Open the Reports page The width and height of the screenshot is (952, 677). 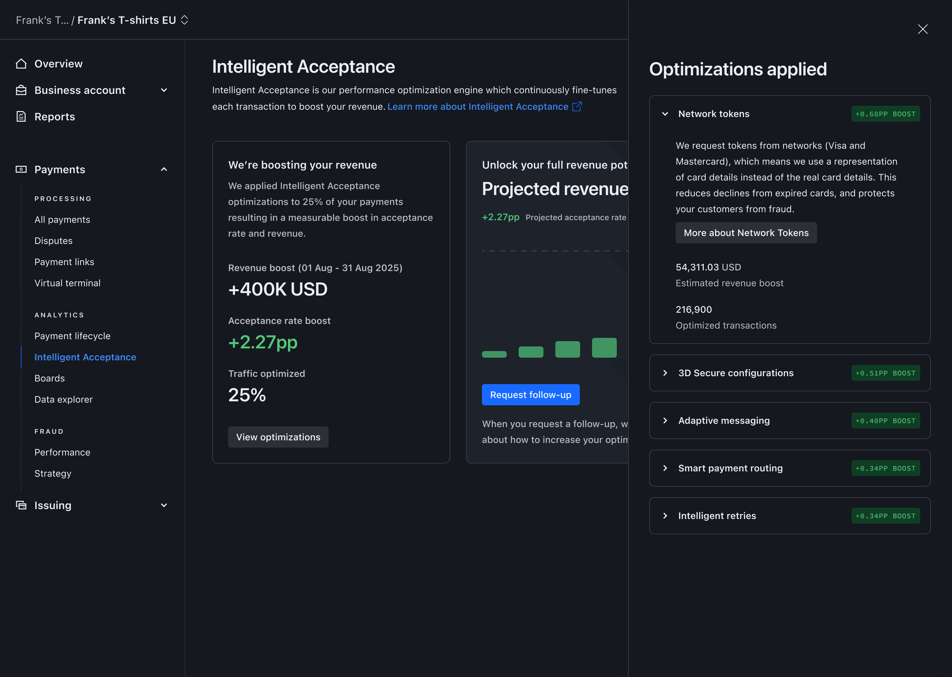coord(55,117)
